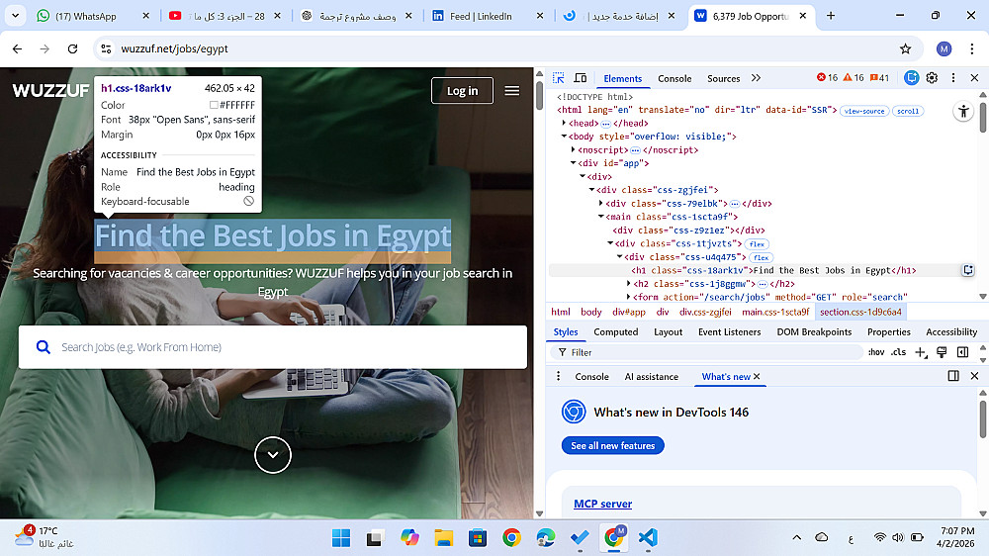Close the What's new drawer tab
This screenshot has height=556, width=989.
tap(757, 376)
